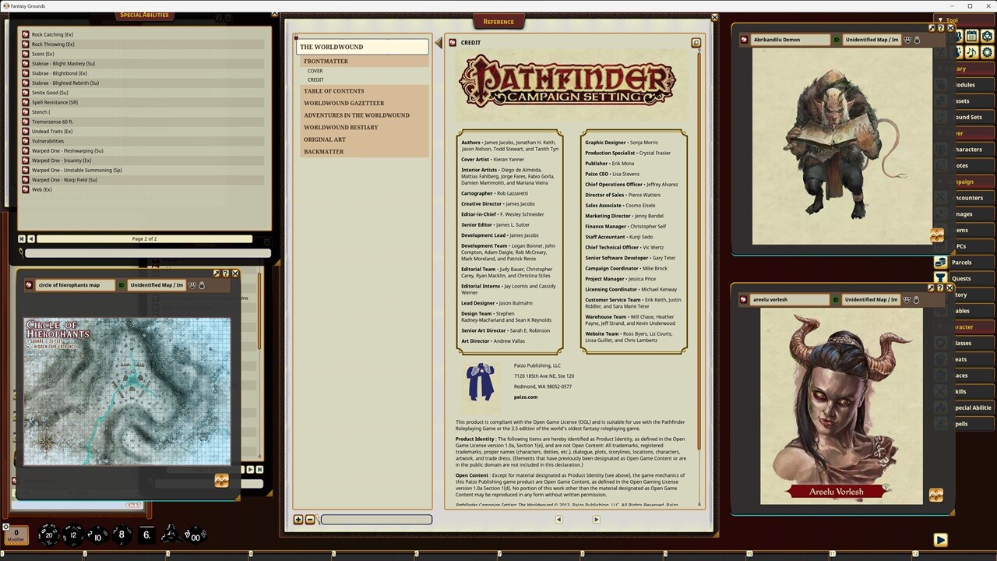Go to next reference page arrow
This screenshot has width=997, height=561.
(x=596, y=520)
